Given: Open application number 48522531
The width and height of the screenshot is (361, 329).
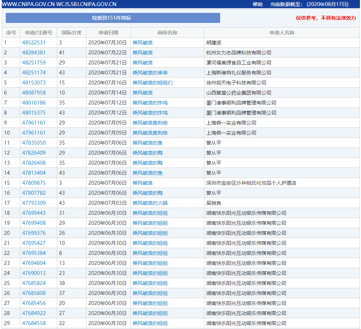Looking at the screenshot, I should click(34, 43).
